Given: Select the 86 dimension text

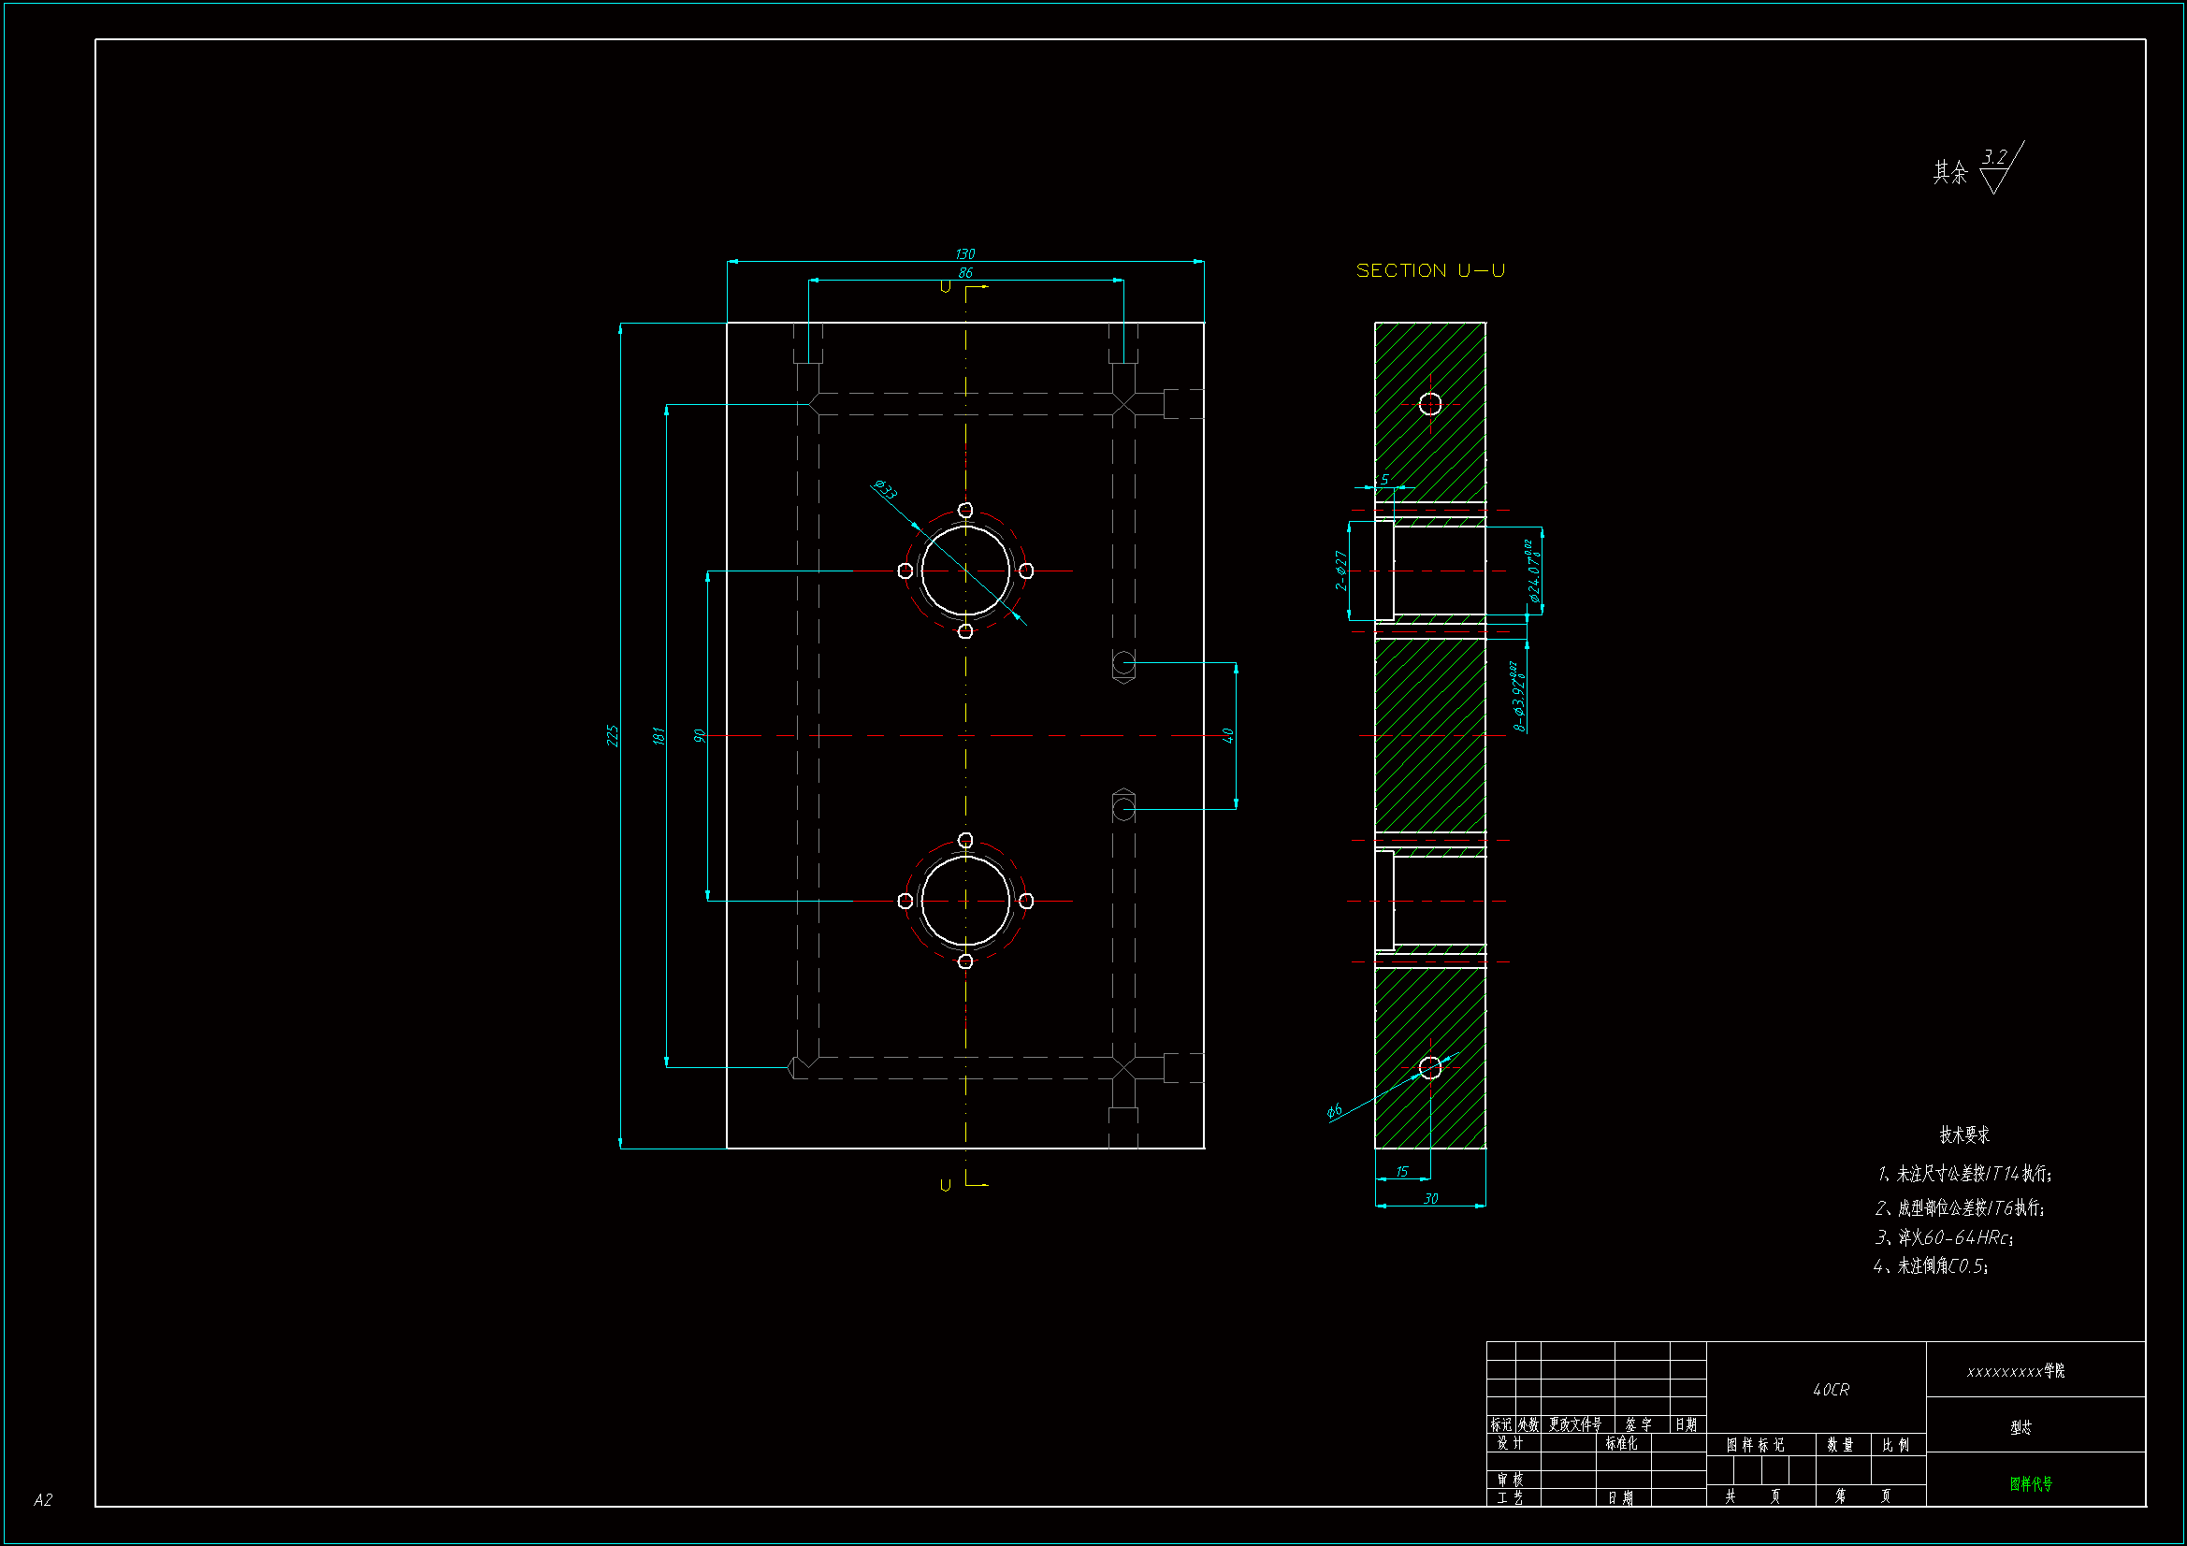Looking at the screenshot, I should [x=965, y=273].
